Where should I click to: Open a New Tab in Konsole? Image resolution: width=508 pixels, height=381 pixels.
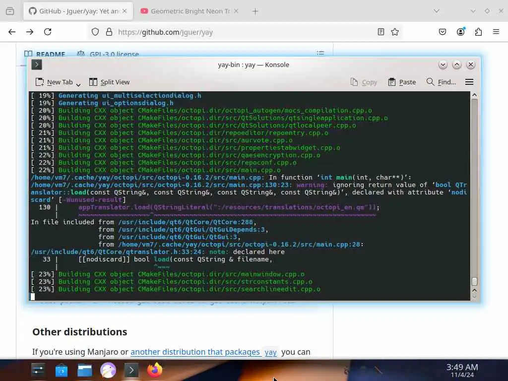[x=54, y=82]
